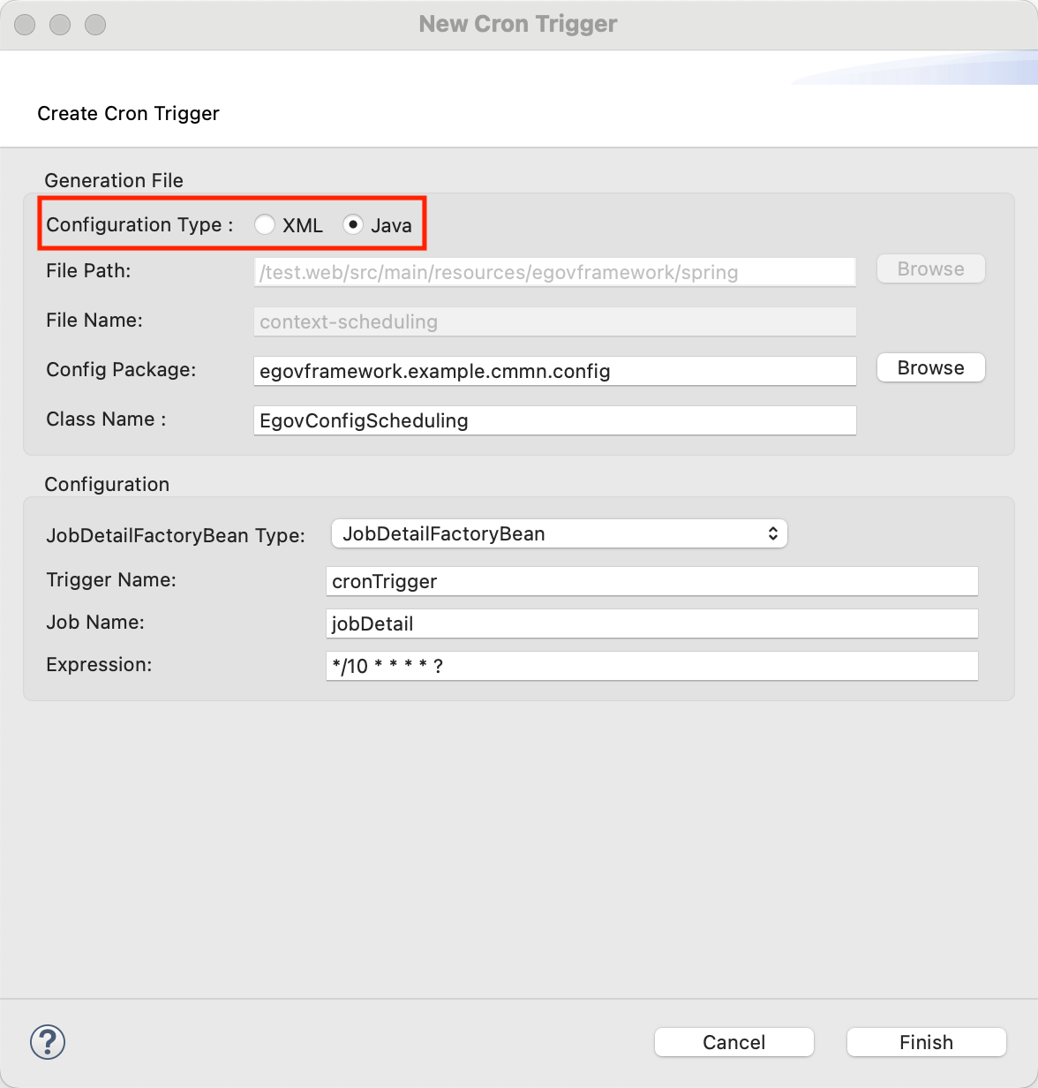Screen dimensions: 1038x1088
Task: Select the Job Name text field
Action: click(x=651, y=623)
